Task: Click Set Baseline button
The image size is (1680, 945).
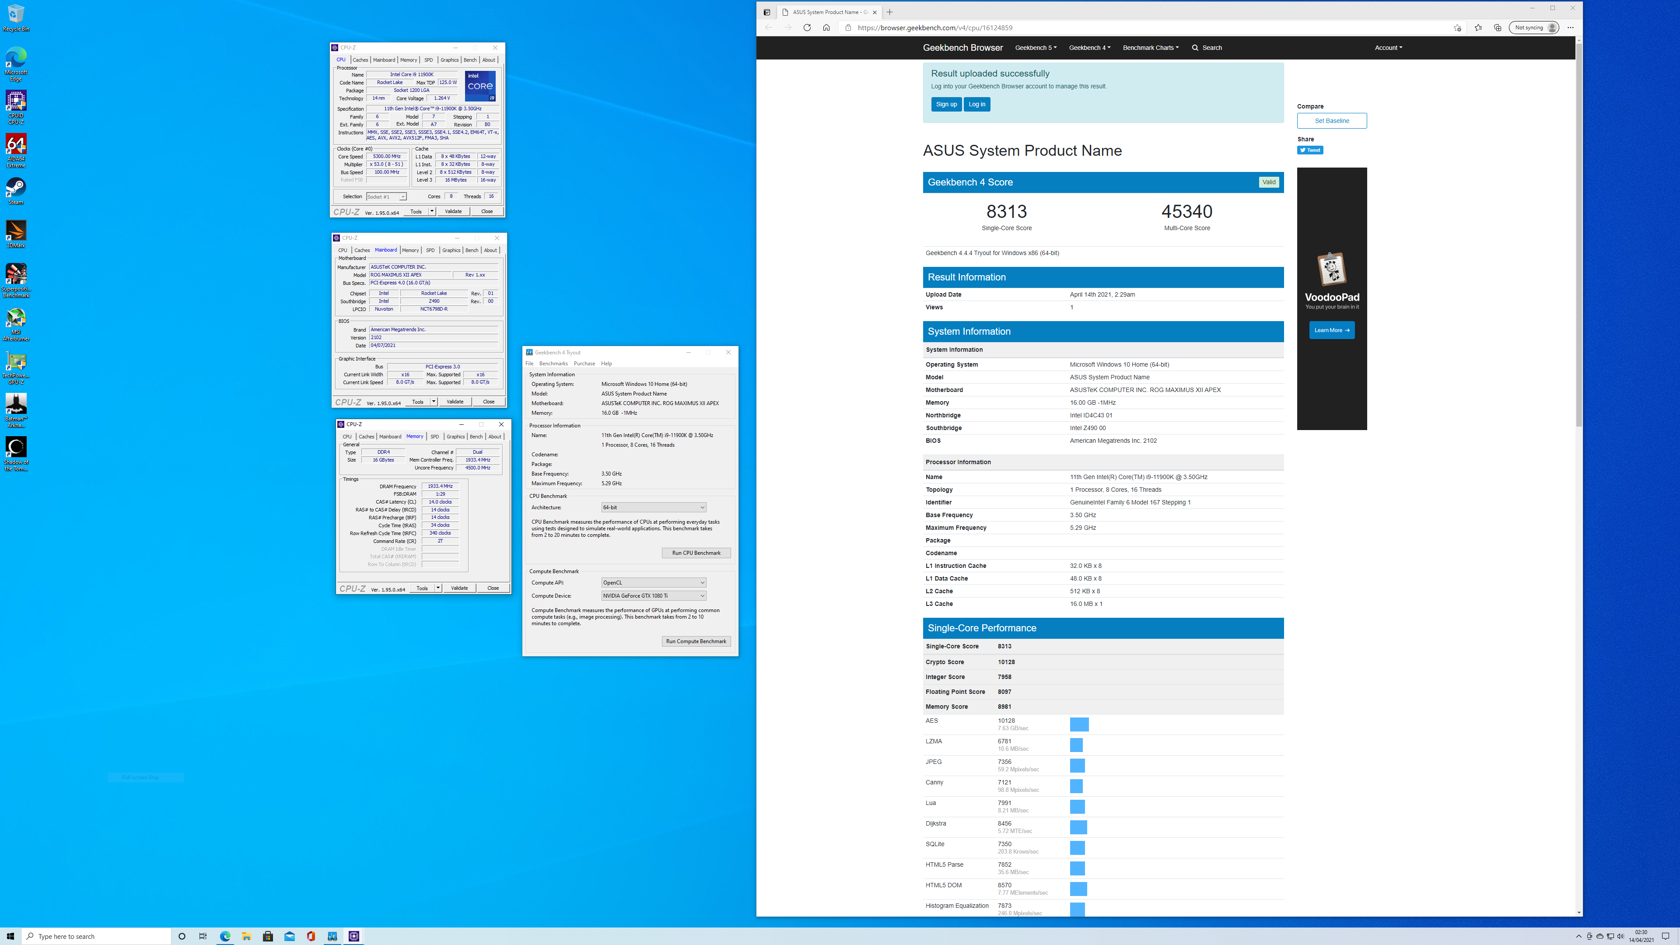Action: 1332,121
